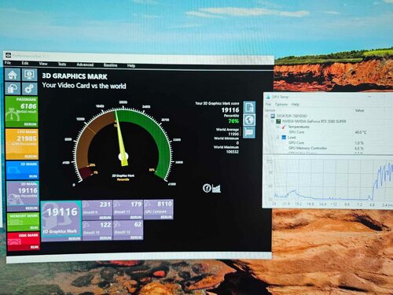
Task: Click the document report icon beside the score
Action: (x=249, y=107)
